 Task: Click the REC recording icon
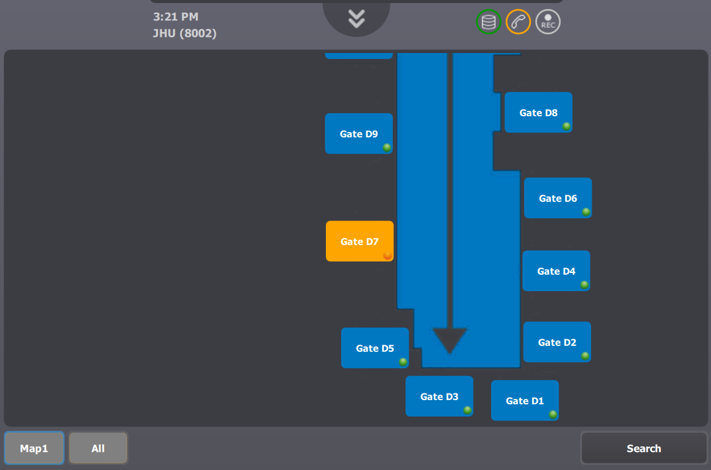pyautogui.click(x=548, y=22)
